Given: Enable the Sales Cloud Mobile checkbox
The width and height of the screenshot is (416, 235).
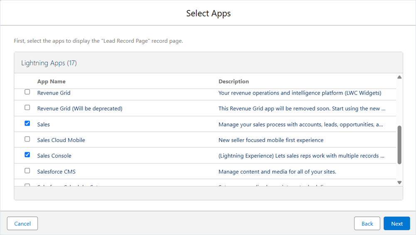Looking at the screenshot, I should pyautogui.click(x=27, y=139).
